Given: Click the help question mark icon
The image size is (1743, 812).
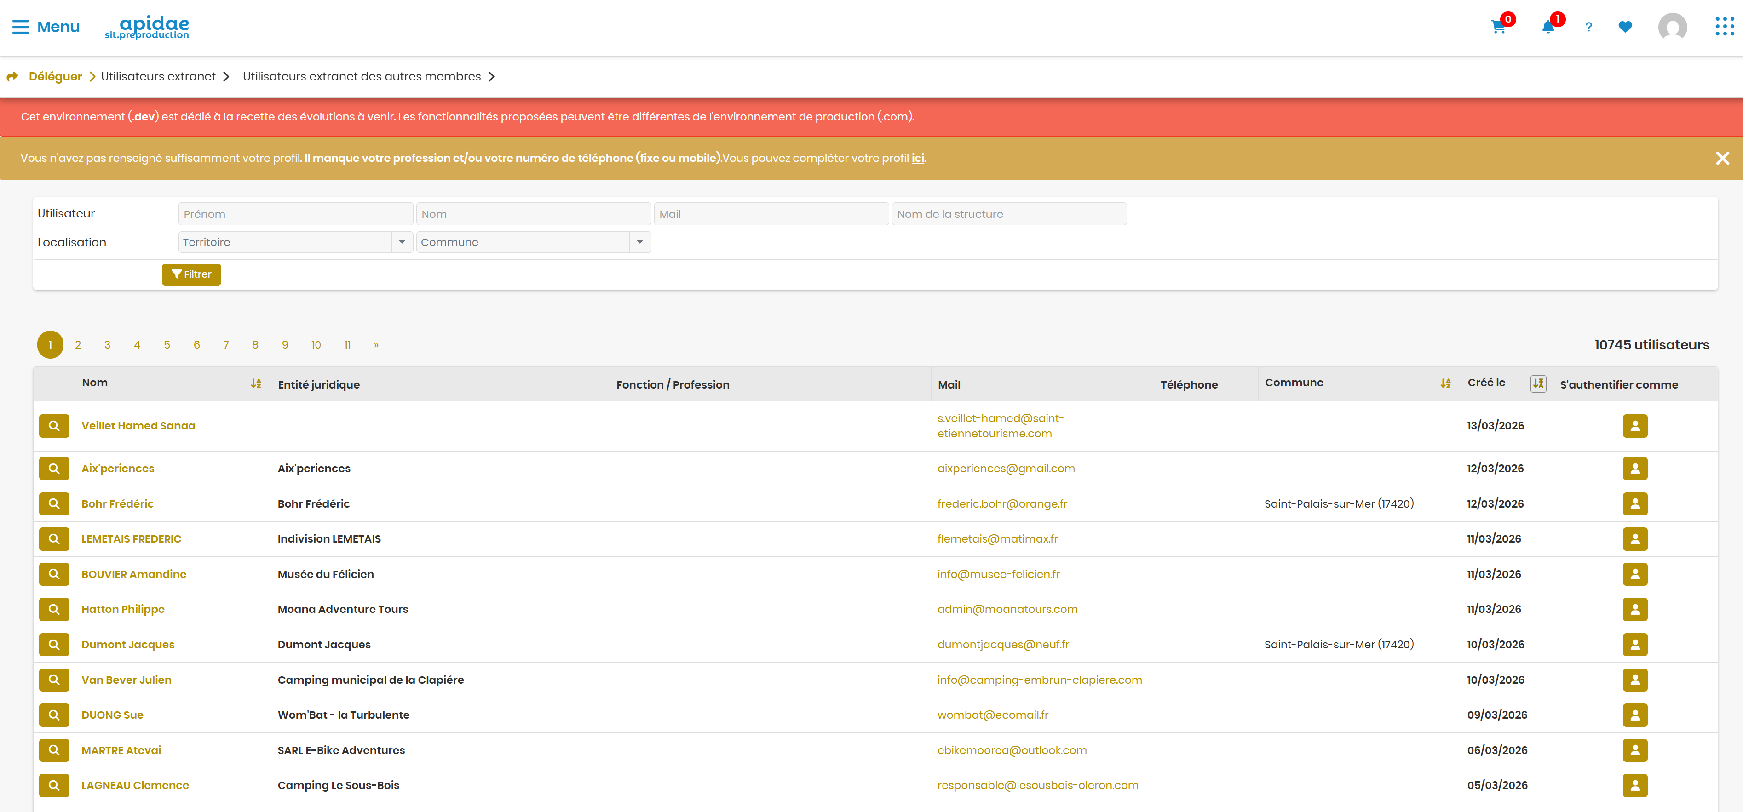Looking at the screenshot, I should tap(1589, 27).
